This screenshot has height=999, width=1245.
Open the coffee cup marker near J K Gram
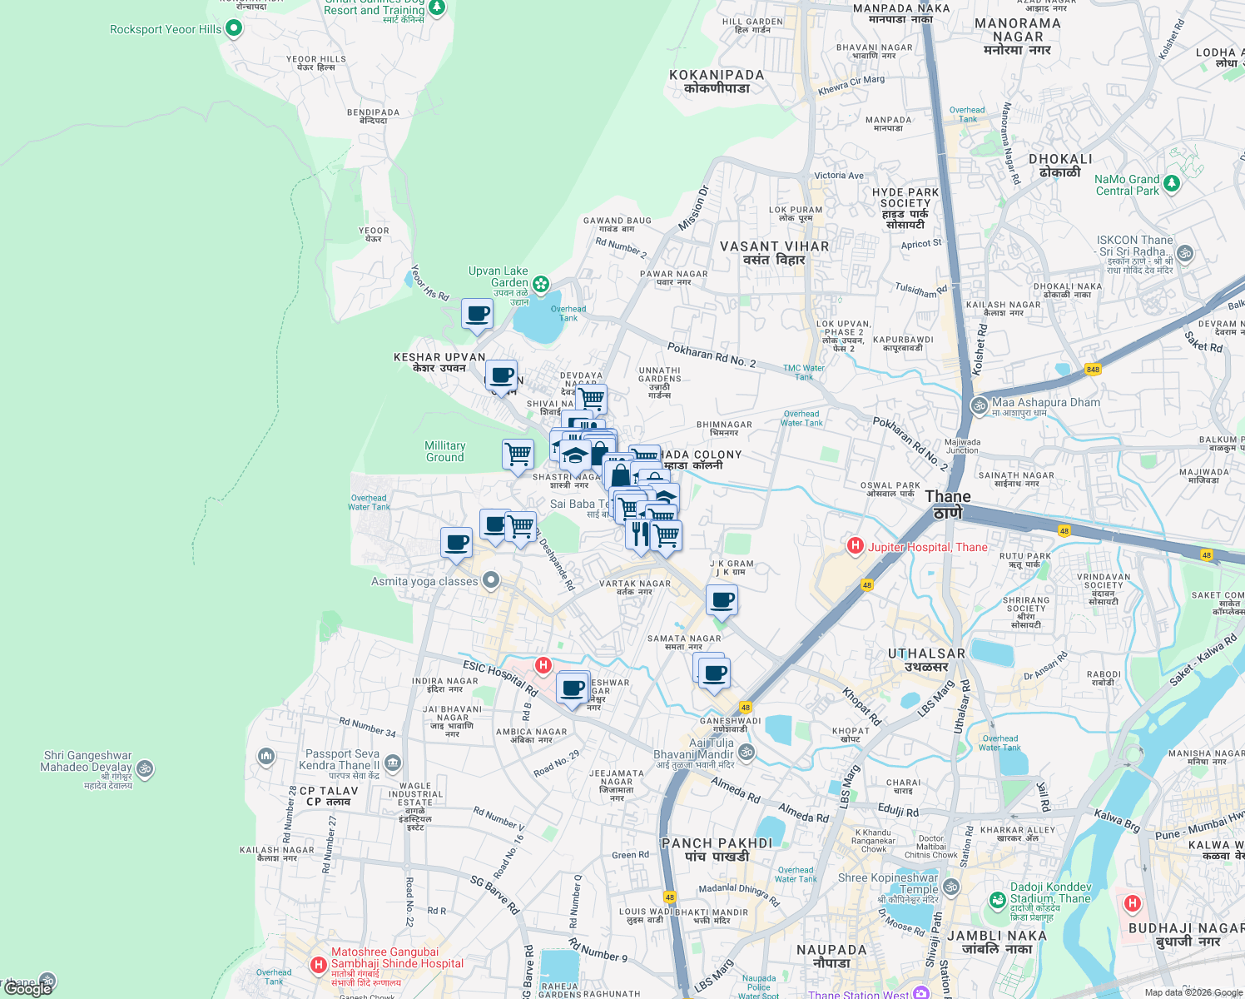pyautogui.click(x=722, y=598)
